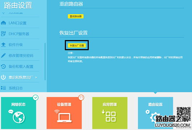Viewport: 192px width, 130px height.
Task: Open DHCP服务器 menu item
Action: click(x=19, y=34)
